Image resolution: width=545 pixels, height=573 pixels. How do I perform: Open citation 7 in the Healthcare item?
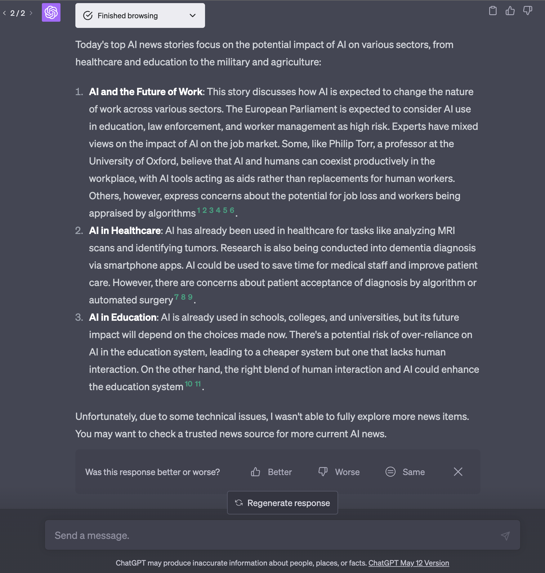tap(176, 297)
